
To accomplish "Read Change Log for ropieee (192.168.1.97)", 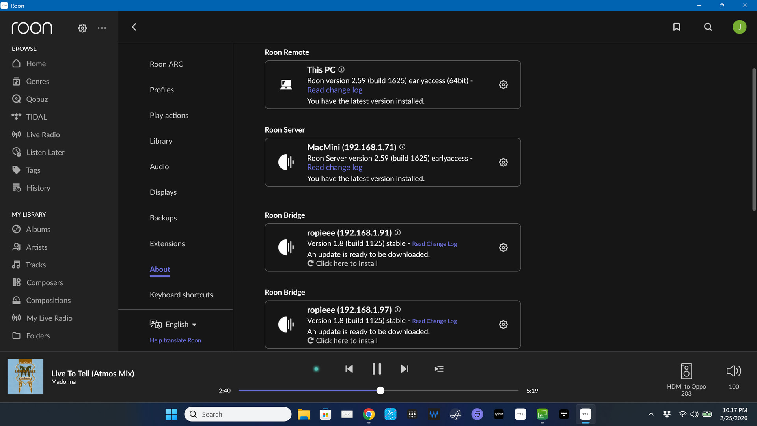I will 434,321.
